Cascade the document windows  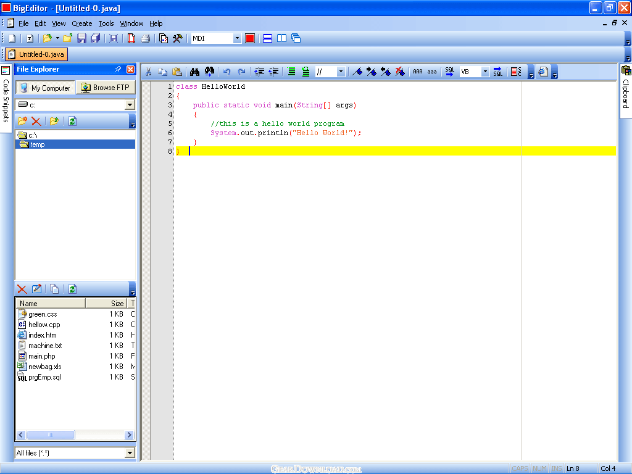(296, 38)
